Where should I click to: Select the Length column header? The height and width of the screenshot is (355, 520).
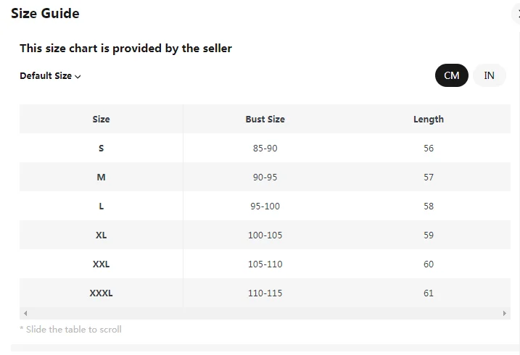click(x=428, y=119)
